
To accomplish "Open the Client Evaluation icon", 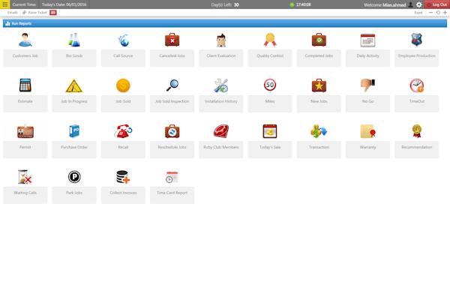I will pos(221,40).
